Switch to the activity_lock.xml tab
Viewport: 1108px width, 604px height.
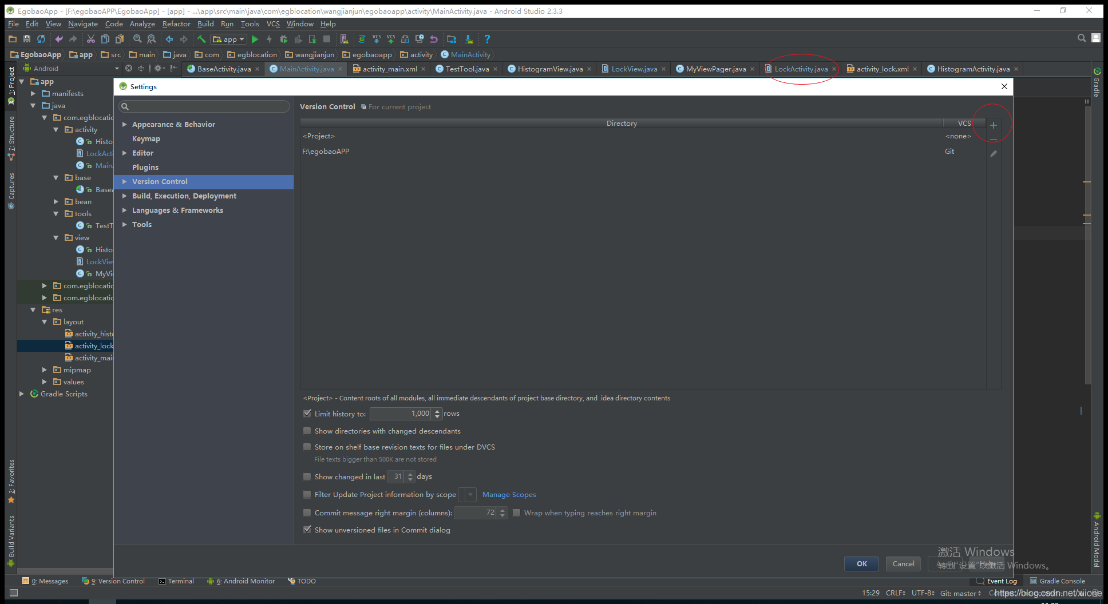pos(882,69)
